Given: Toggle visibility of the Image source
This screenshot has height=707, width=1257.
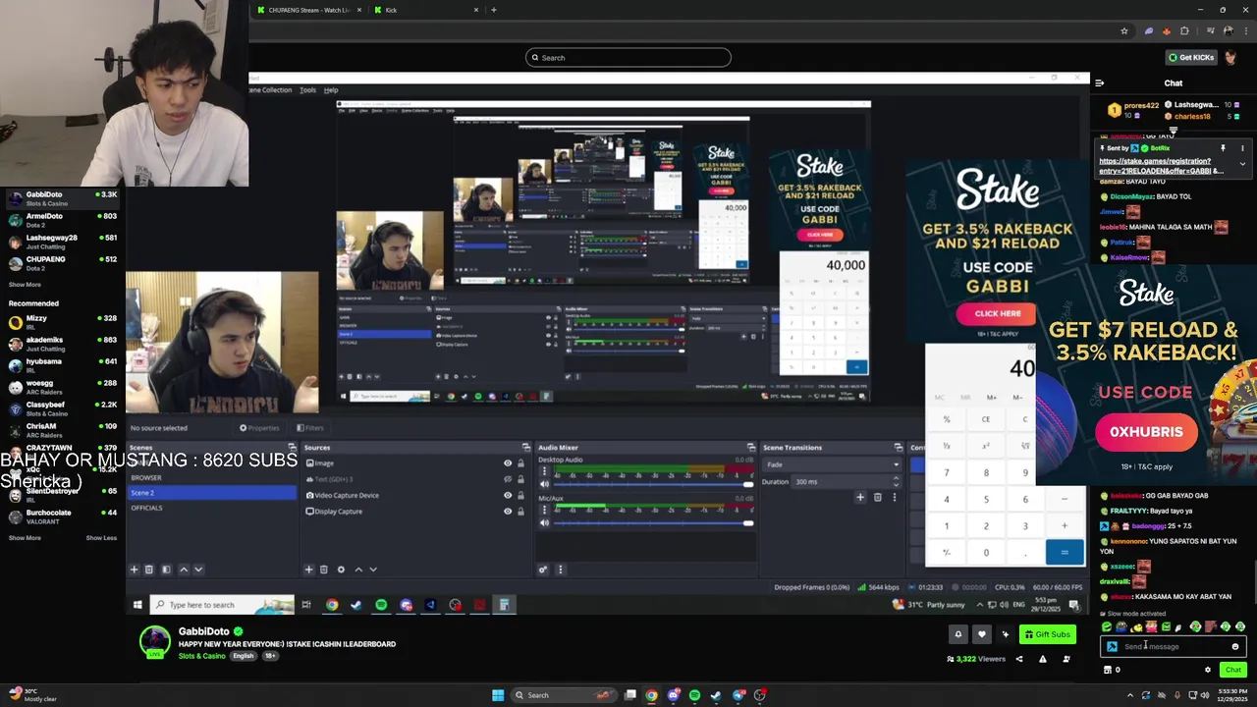Looking at the screenshot, I should click(508, 463).
